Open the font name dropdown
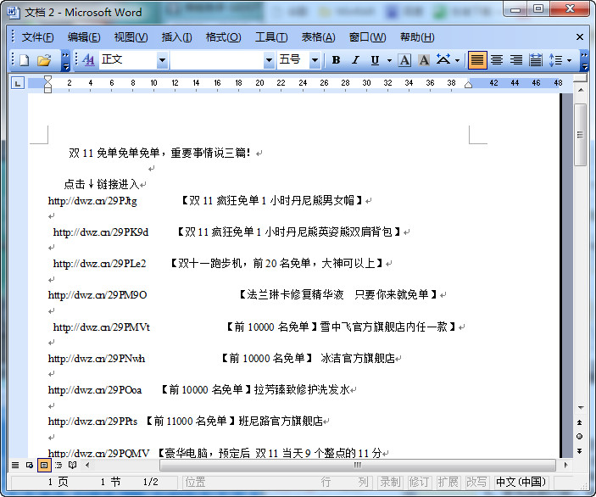 [x=269, y=60]
